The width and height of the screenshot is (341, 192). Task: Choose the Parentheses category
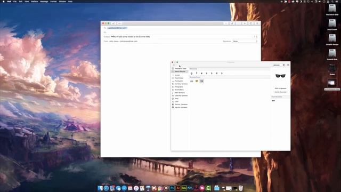180,78
